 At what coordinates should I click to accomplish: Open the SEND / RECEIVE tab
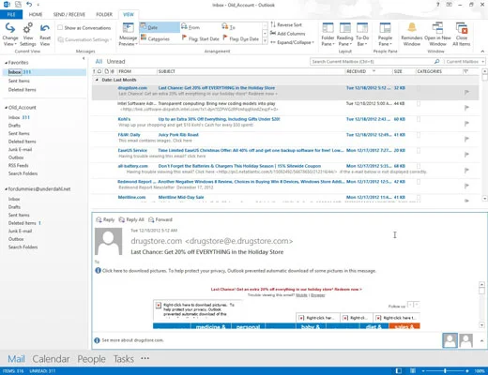click(69, 14)
